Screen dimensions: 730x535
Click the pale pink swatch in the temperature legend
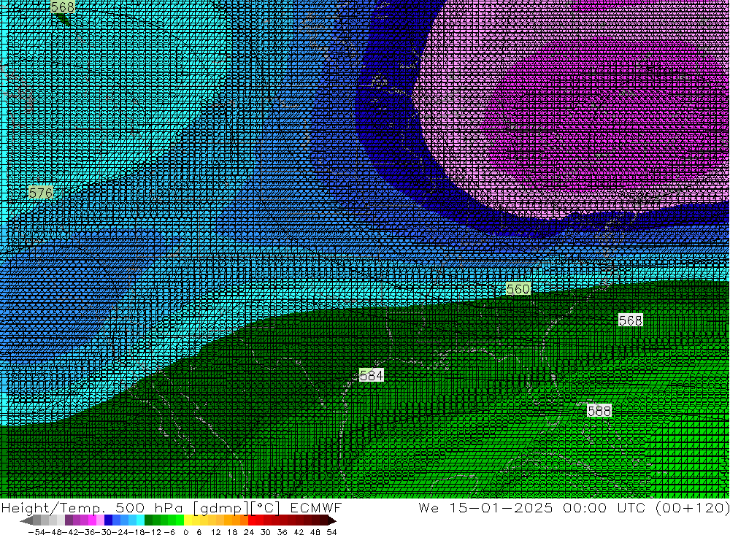(100, 520)
